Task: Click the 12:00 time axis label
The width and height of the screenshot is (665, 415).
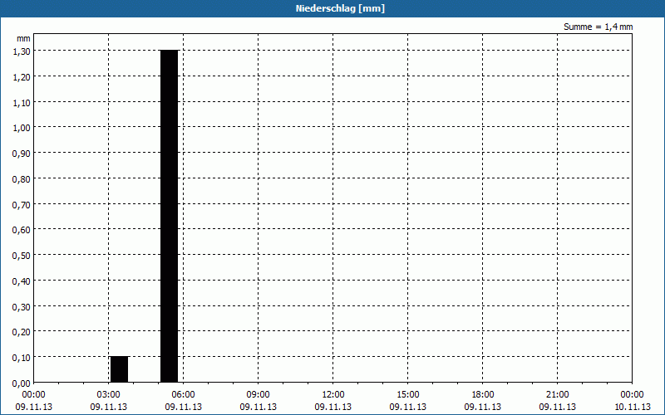Action: [333, 394]
